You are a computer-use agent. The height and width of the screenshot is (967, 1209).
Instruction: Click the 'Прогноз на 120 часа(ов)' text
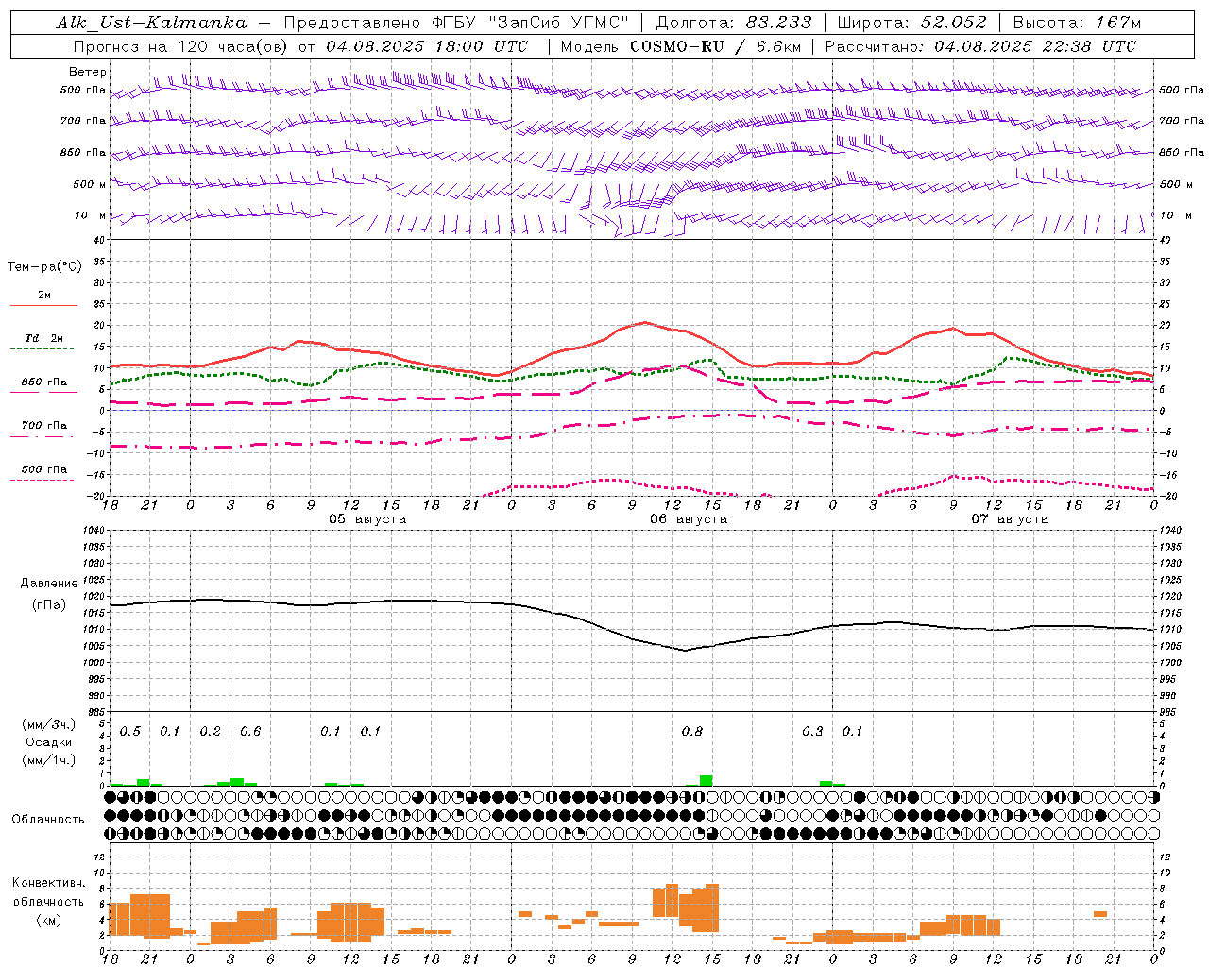(182, 46)
